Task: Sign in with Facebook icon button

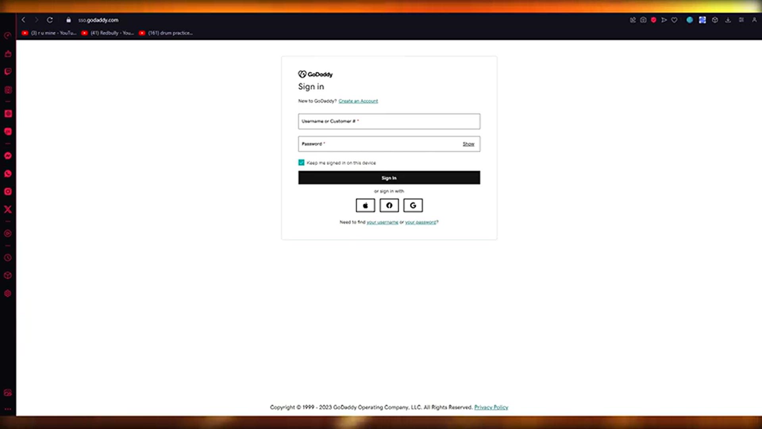Action: [x=389, y=205]
